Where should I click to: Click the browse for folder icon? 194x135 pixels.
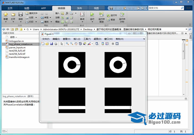coord(17,29)
